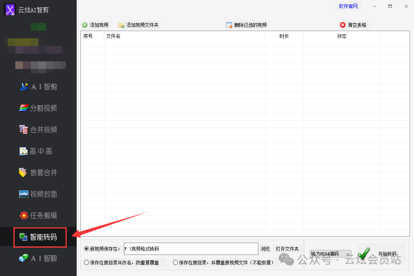Open the 画中画 section label
Viewport: 414px width, 276px height.
(x=41, y=151)
